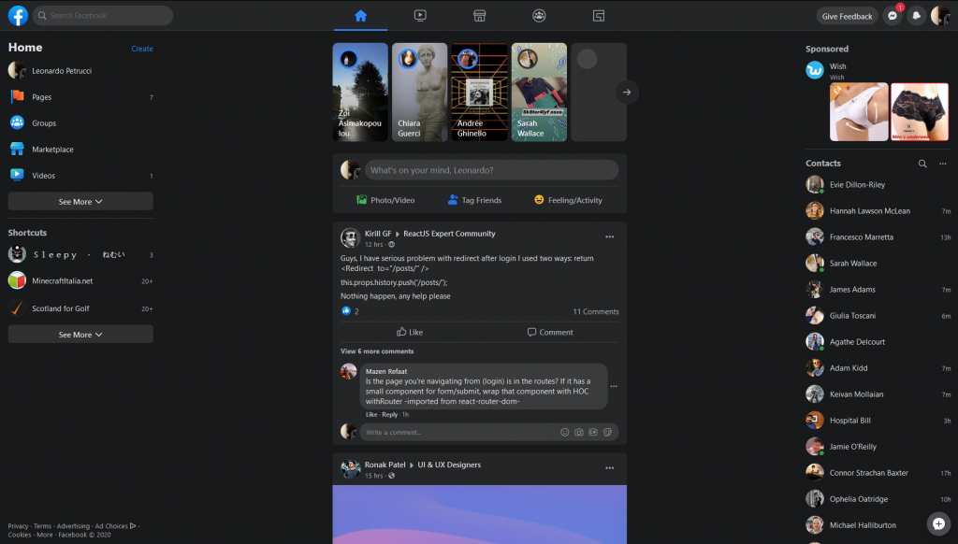Like Kirill GF's post
Image resolution: width=958 pixels, height=544 pixels.
coord(410,332)
